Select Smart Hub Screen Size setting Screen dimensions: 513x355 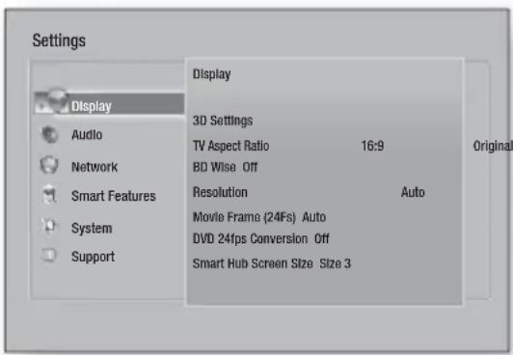(x=272, y=263)
